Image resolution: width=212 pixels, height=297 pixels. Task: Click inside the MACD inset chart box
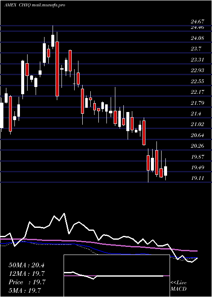click(x=117, y=276)
